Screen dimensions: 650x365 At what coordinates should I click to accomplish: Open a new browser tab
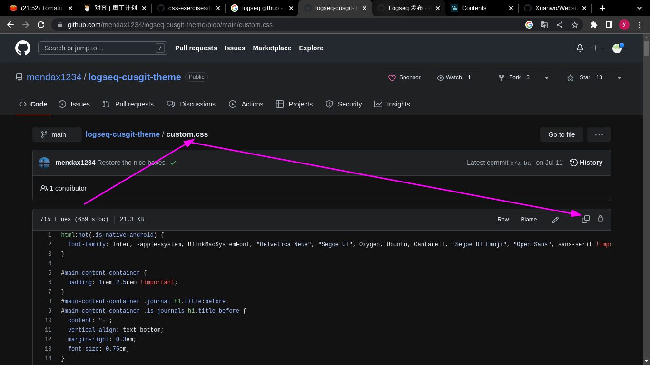coord(602,8)
